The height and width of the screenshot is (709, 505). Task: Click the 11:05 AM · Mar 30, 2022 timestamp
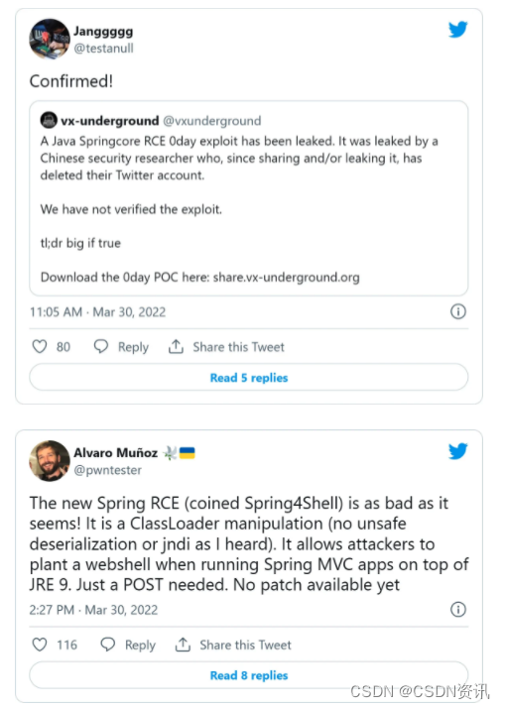click(x=98, y=312)
